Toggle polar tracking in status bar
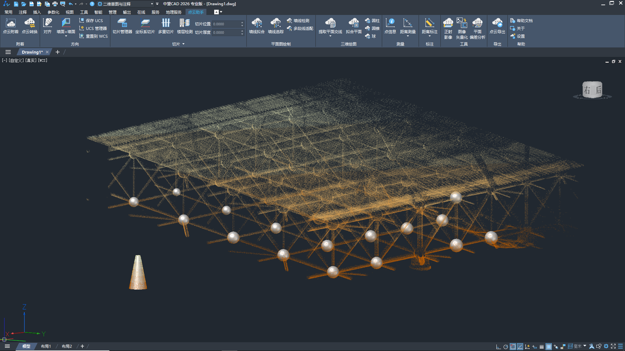Viewport: 625px width, 351px height. (506, 346)
